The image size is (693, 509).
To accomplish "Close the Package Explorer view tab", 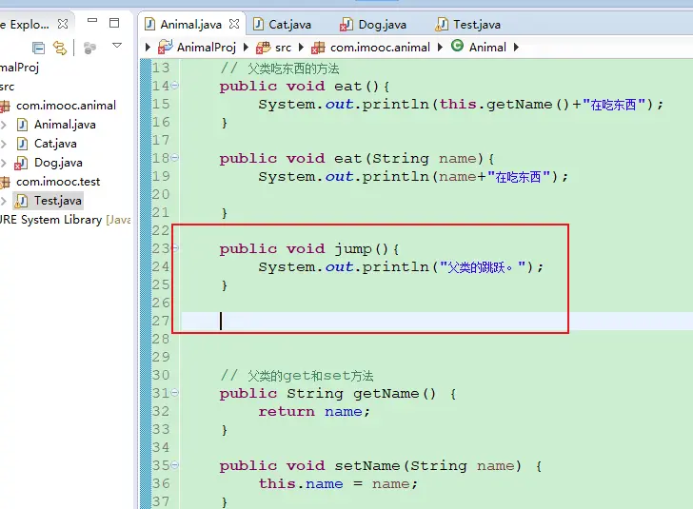I will [x=64, y=24].
